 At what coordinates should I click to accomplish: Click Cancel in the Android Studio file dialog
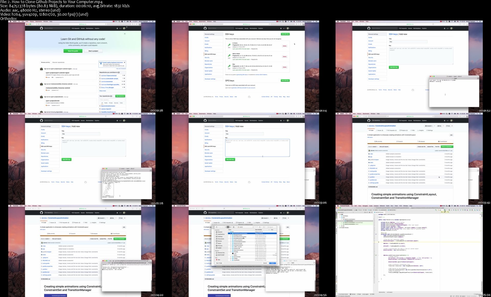[265, 263]
